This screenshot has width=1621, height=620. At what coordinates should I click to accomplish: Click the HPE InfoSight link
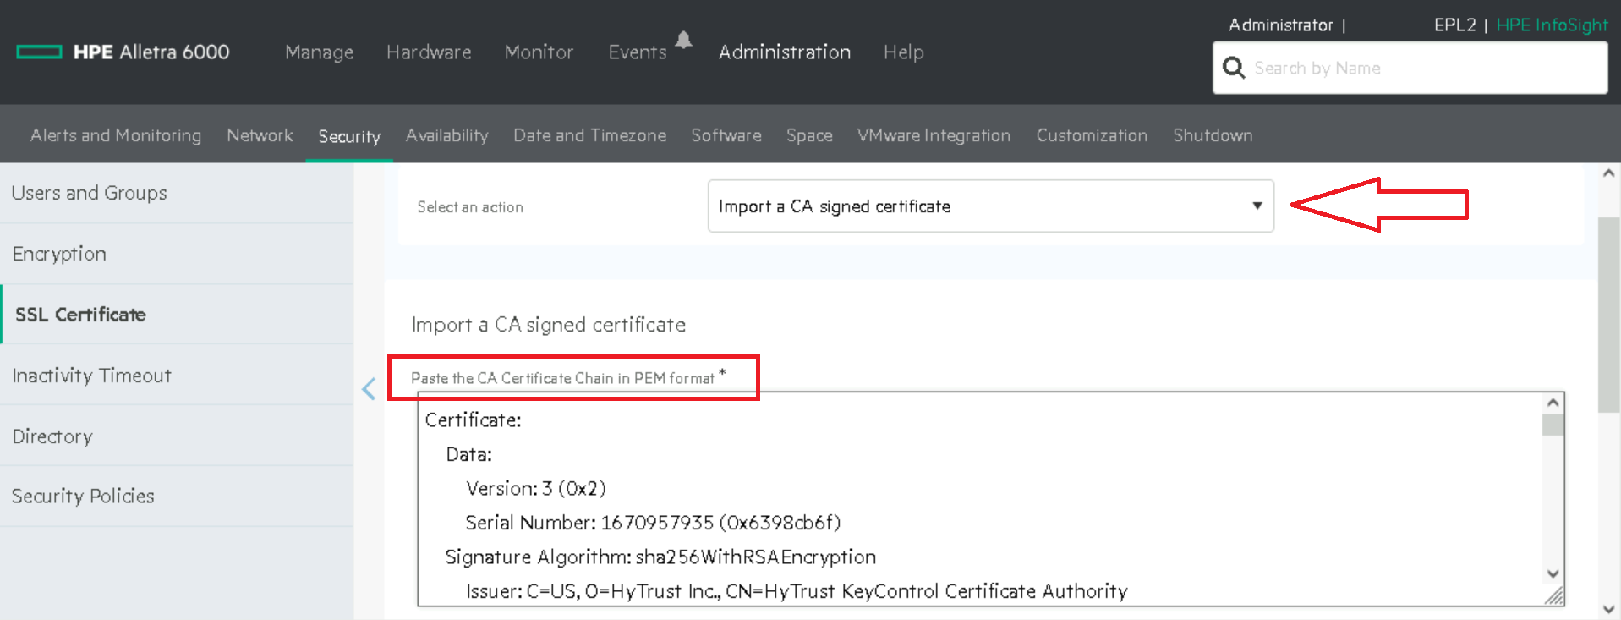pyautogui.click(x=1552, y=25)
